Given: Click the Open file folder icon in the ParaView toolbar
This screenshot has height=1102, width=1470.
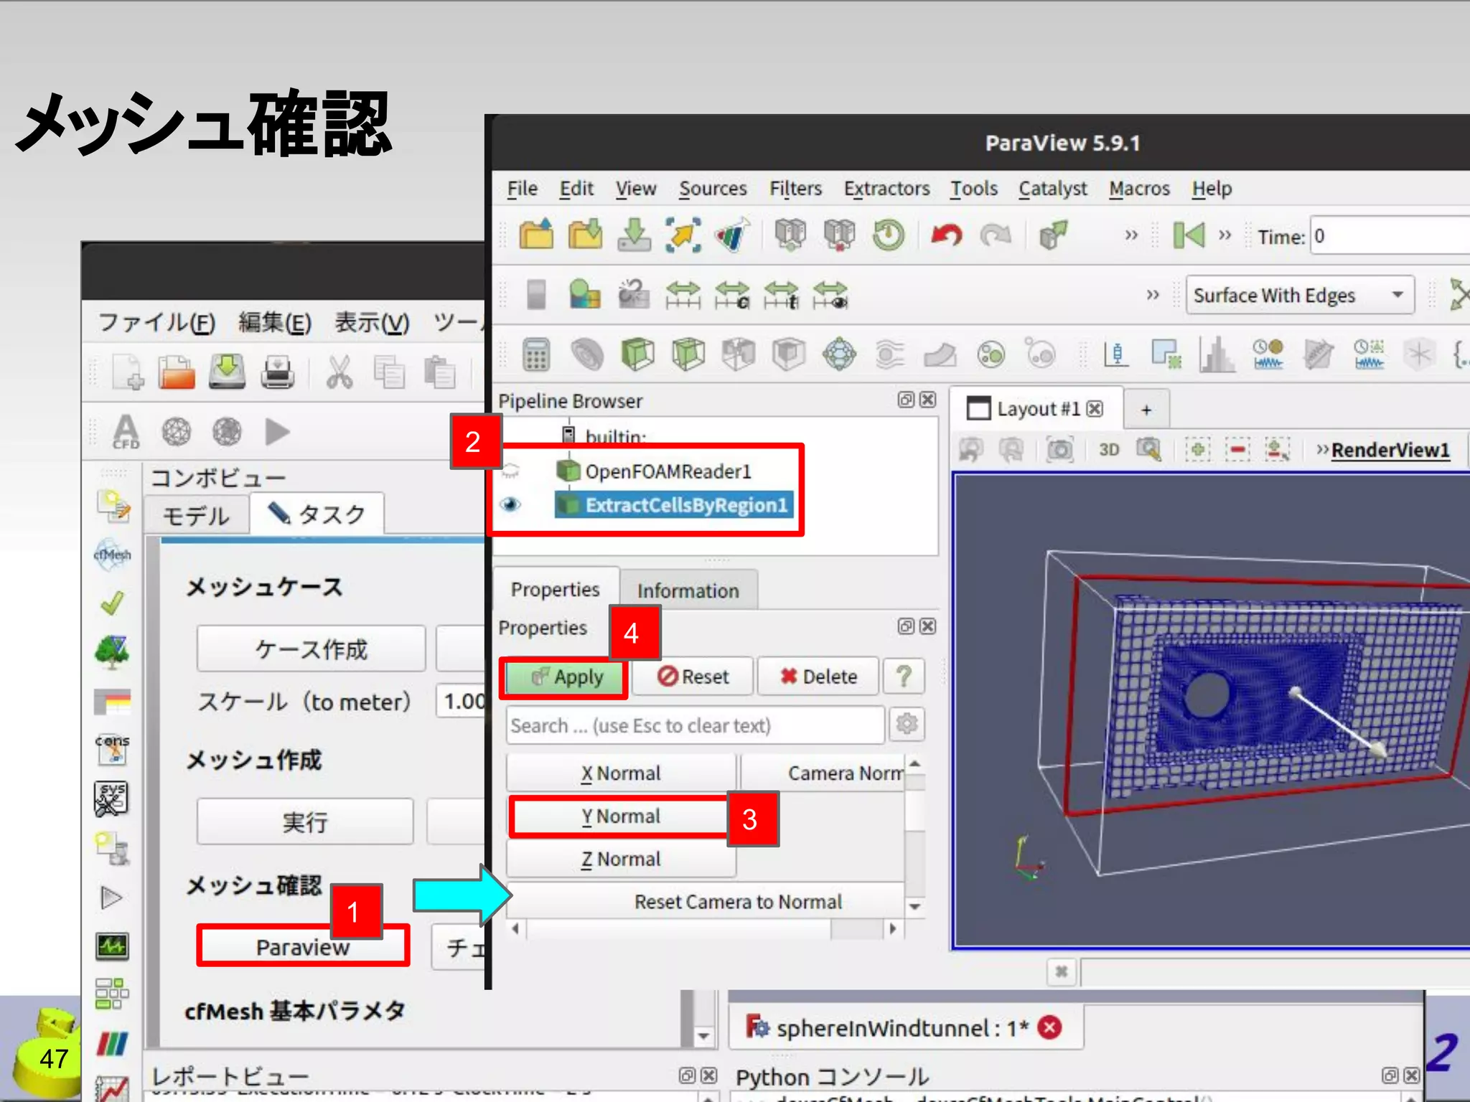Looking at the screenshot, I should tap(535, 235).
